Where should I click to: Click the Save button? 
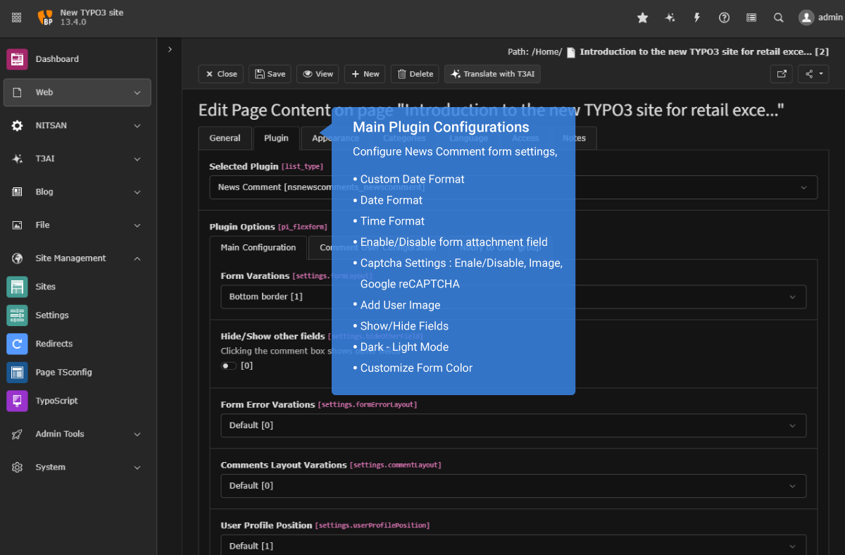click(270, 74)
